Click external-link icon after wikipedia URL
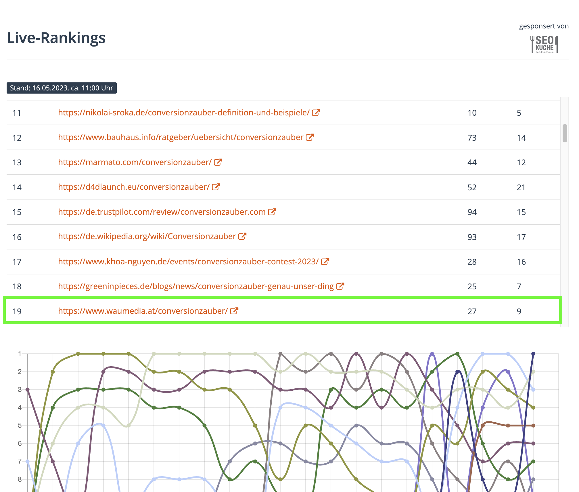The height and width of the screenshot is (492, 579). (x=242, y=236)
